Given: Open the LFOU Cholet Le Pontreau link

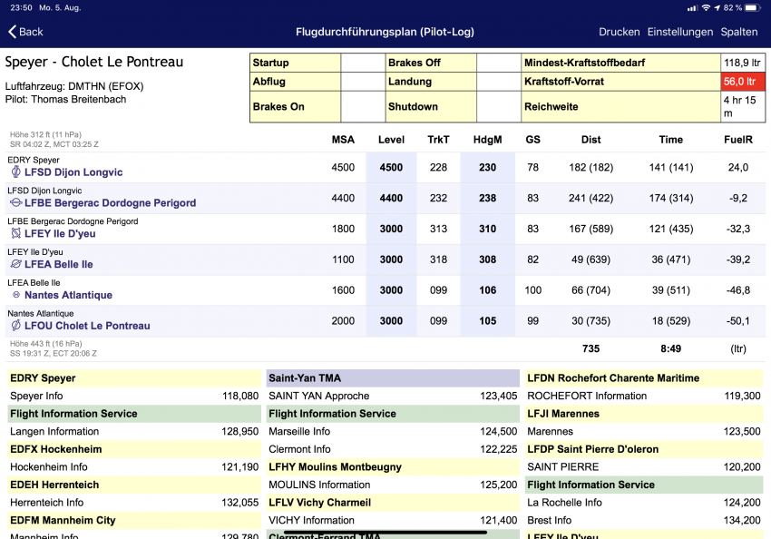Looking at the screenshot, I should pyautogui.click(x=87, y=326).
